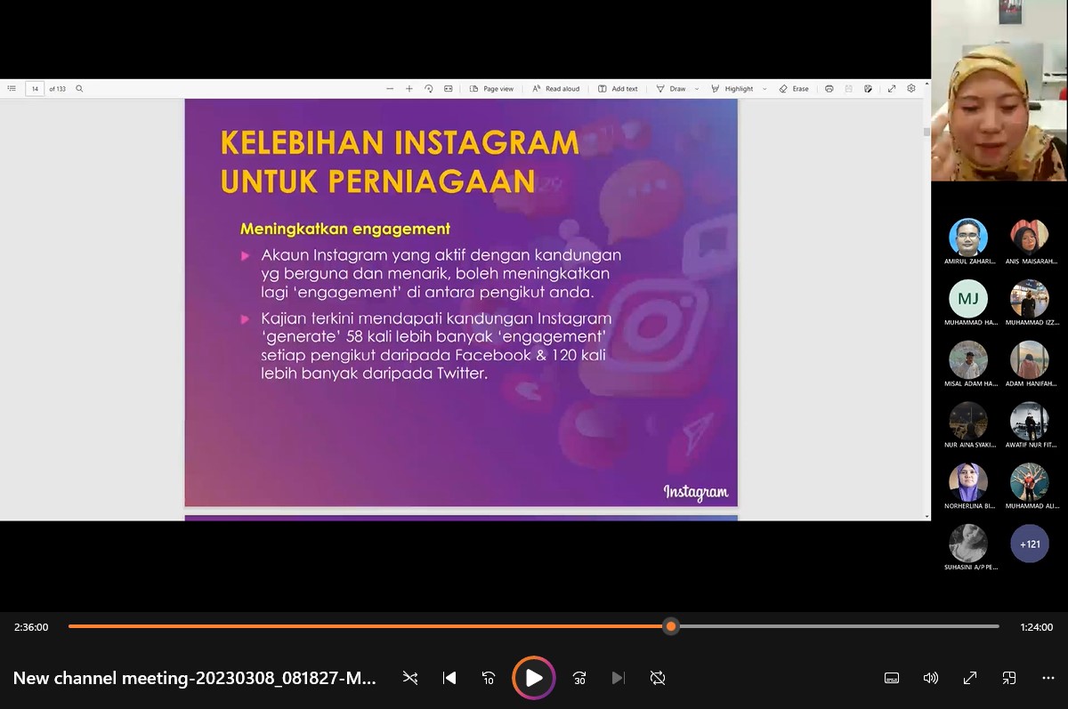Skip to the previous track
This screenshot has height=709, width=1068.
449,678
